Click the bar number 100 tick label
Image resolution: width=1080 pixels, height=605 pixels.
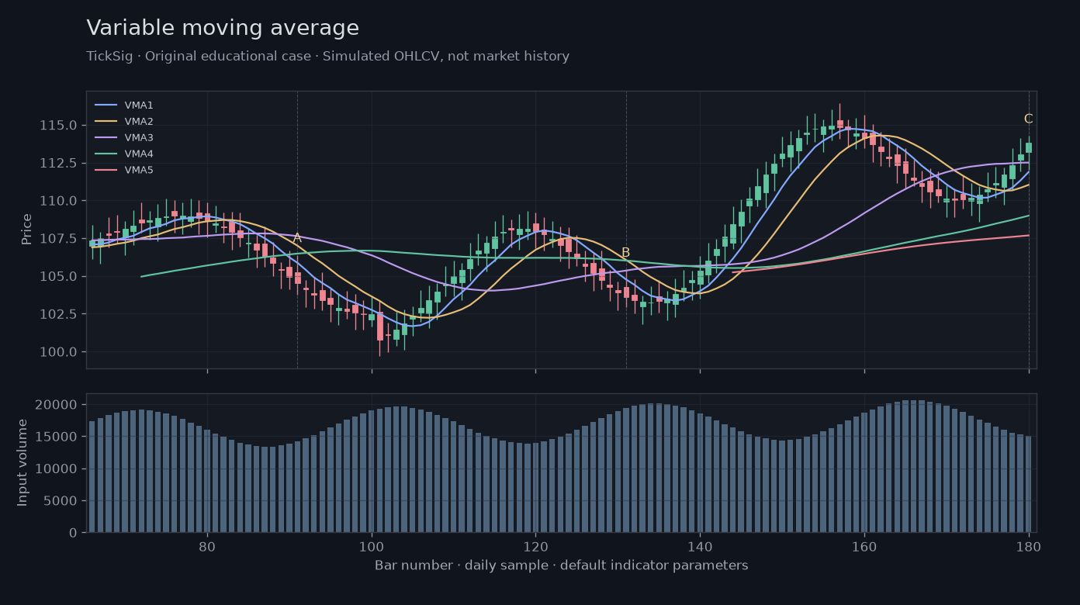click(x=372, y=546)
